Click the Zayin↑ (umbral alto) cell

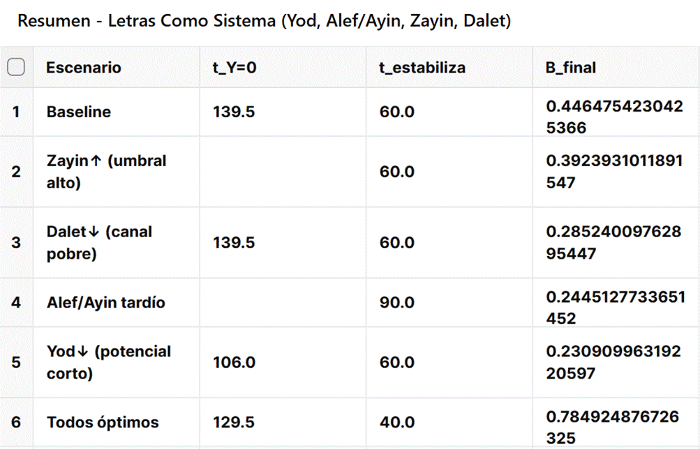[x=106, y=172]
